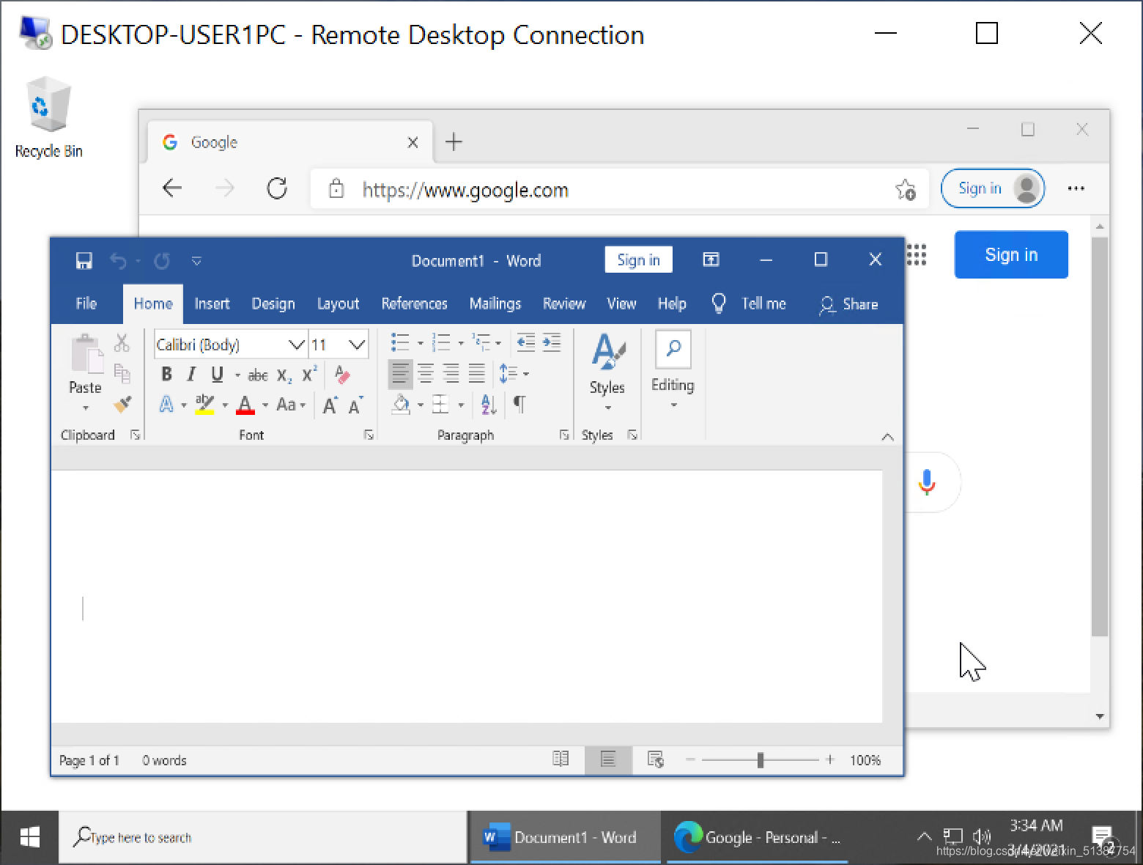This screenshot has width=1143, height=865.
Task: Click Decrease Indent icon
Action: click(525, 342)
